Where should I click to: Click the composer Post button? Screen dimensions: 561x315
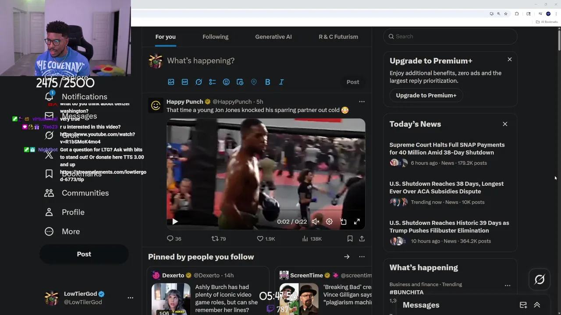pos(353,82)
